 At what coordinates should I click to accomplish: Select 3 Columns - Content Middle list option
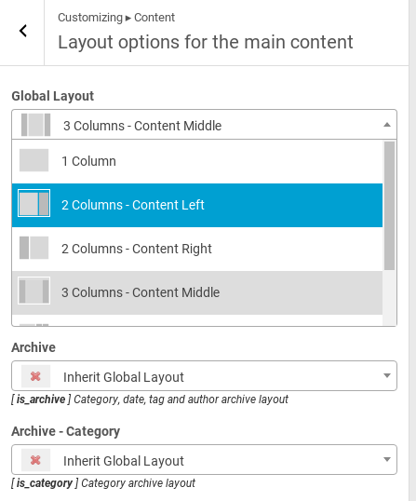tap(197, 292)
